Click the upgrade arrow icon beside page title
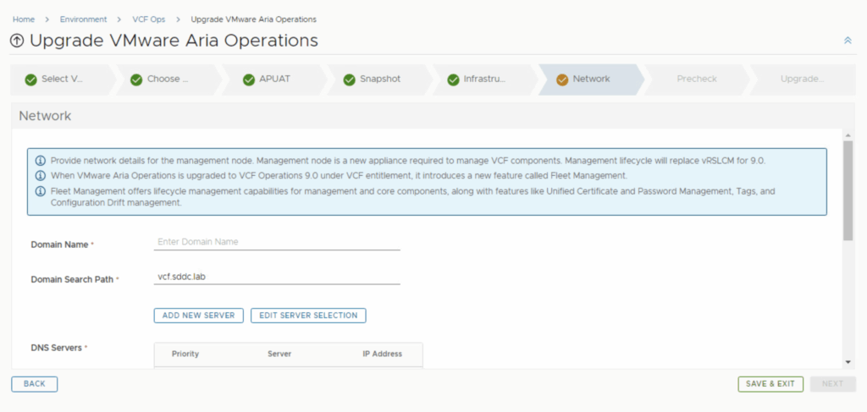 [17, 41]
